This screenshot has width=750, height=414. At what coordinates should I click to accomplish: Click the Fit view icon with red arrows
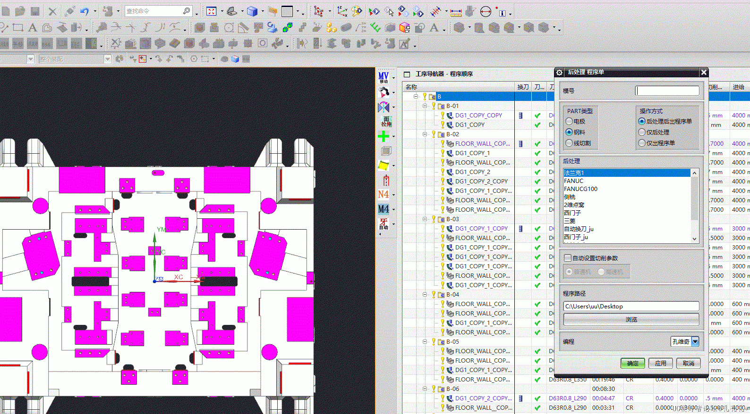(212, 11)
